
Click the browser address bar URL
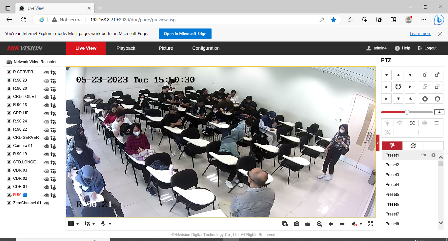click(133, 20)
